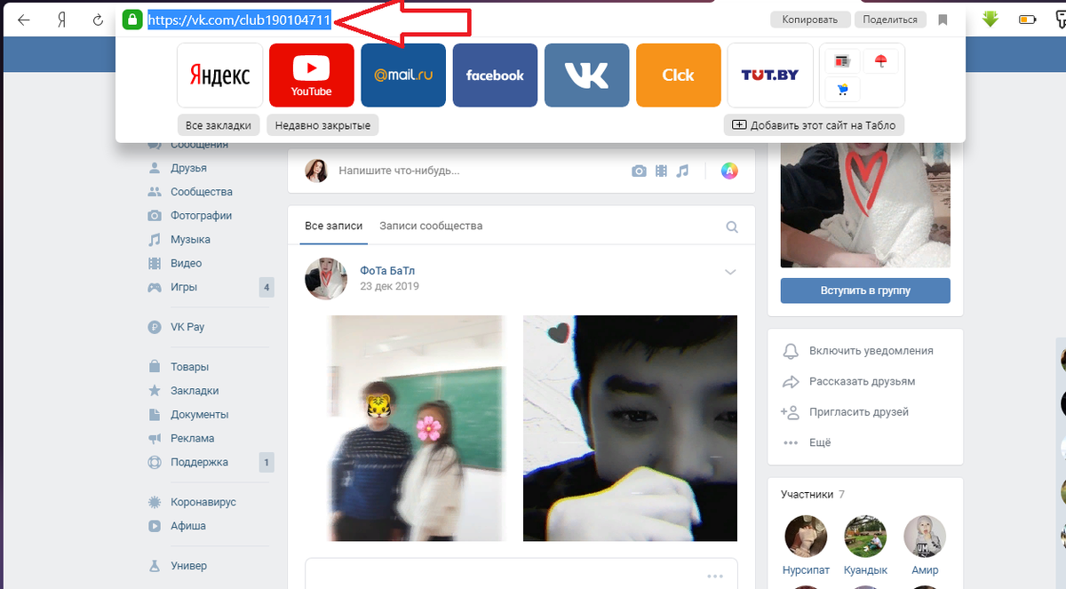Open the YouTube tile
Image resolution: width=1066 pixels, height=589 pixels.
click(x=311, y=76)
